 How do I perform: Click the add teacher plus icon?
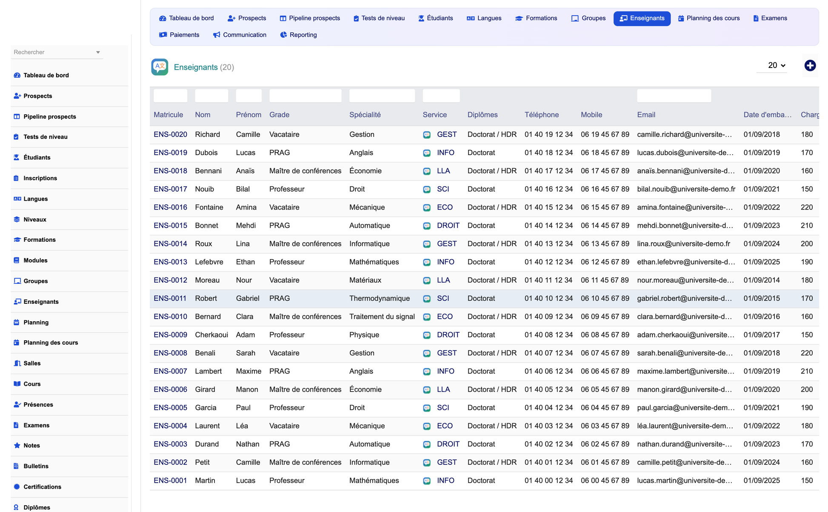(810, 65)
